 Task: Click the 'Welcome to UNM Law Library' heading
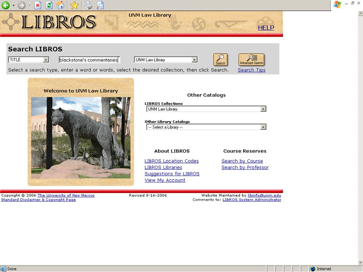[x=81, y=91]
